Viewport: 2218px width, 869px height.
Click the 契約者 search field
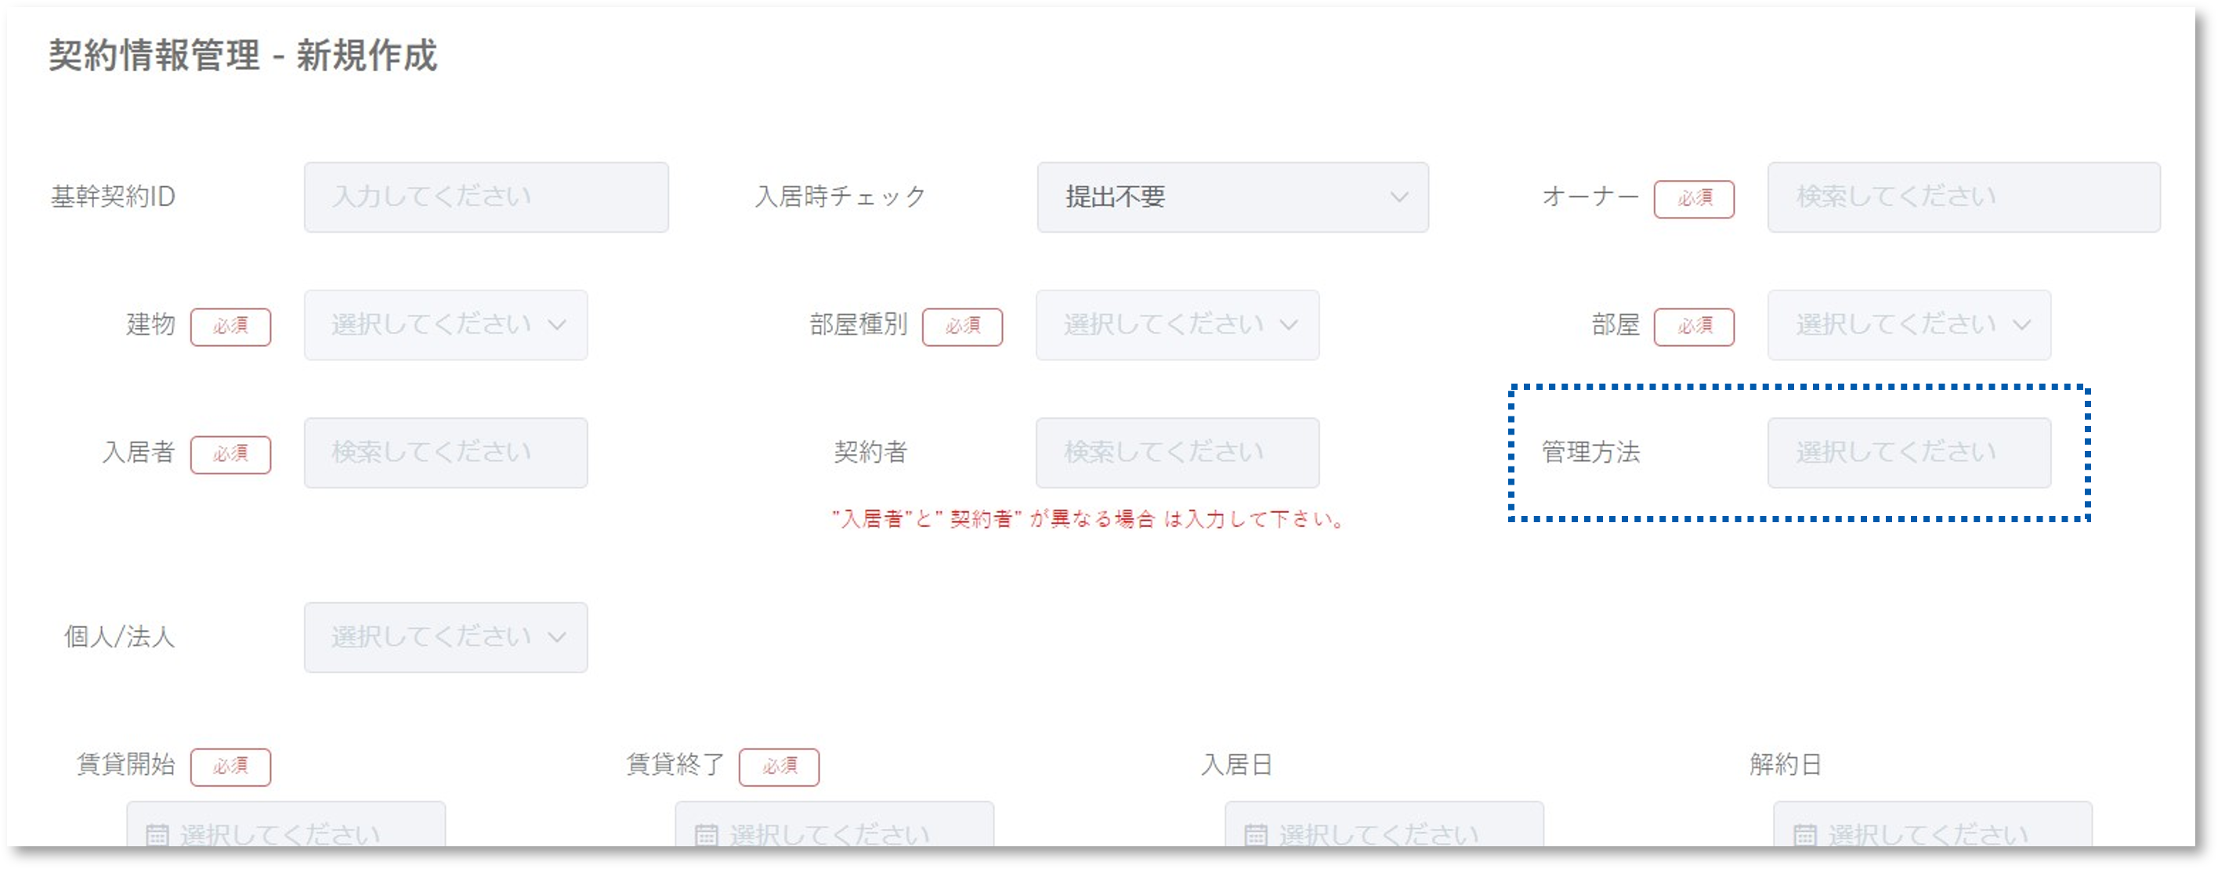pyautogui.click(x=1177, y=453)
